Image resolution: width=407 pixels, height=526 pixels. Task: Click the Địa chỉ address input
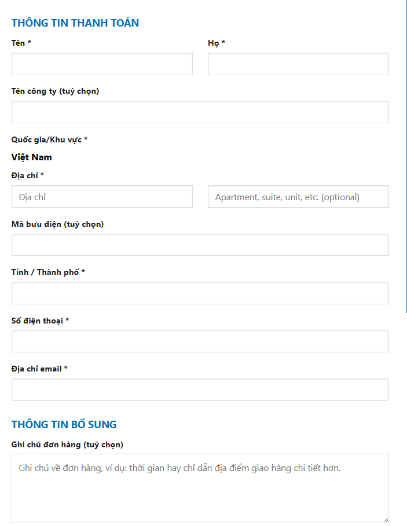[102, 196]
